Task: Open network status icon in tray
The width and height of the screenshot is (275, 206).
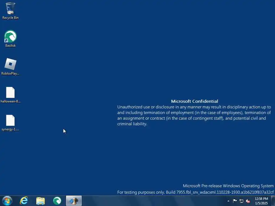Action: [x=241, y=201]
